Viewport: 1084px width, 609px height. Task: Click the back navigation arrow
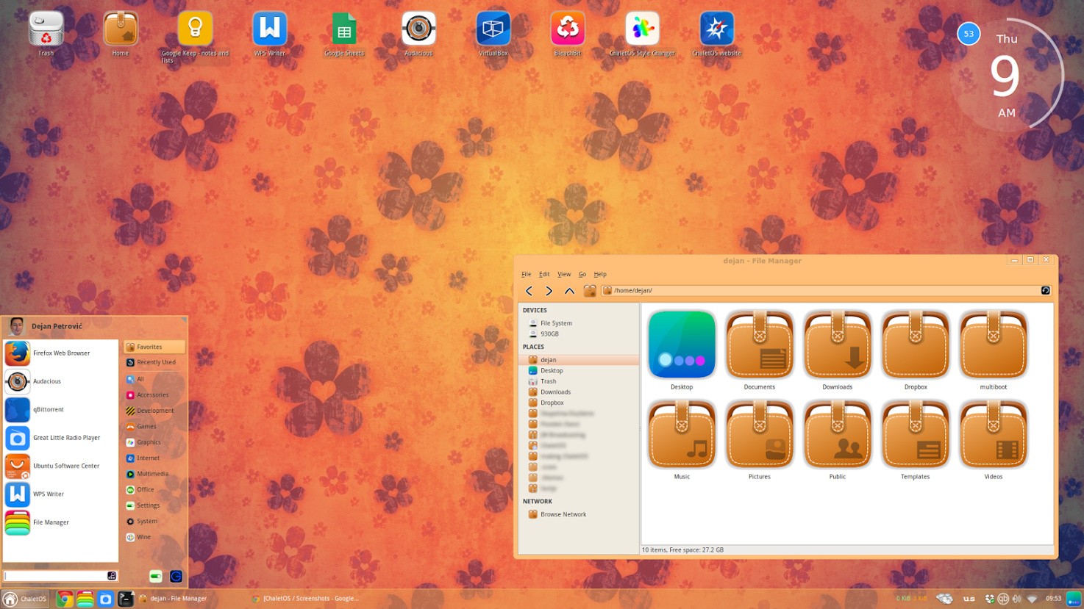[529, 290]
